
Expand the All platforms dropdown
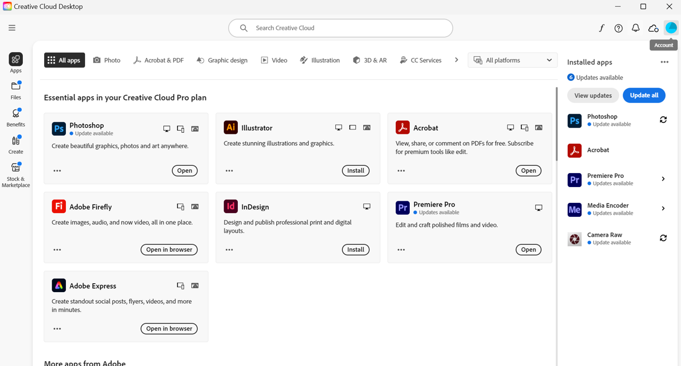point(512,60)
